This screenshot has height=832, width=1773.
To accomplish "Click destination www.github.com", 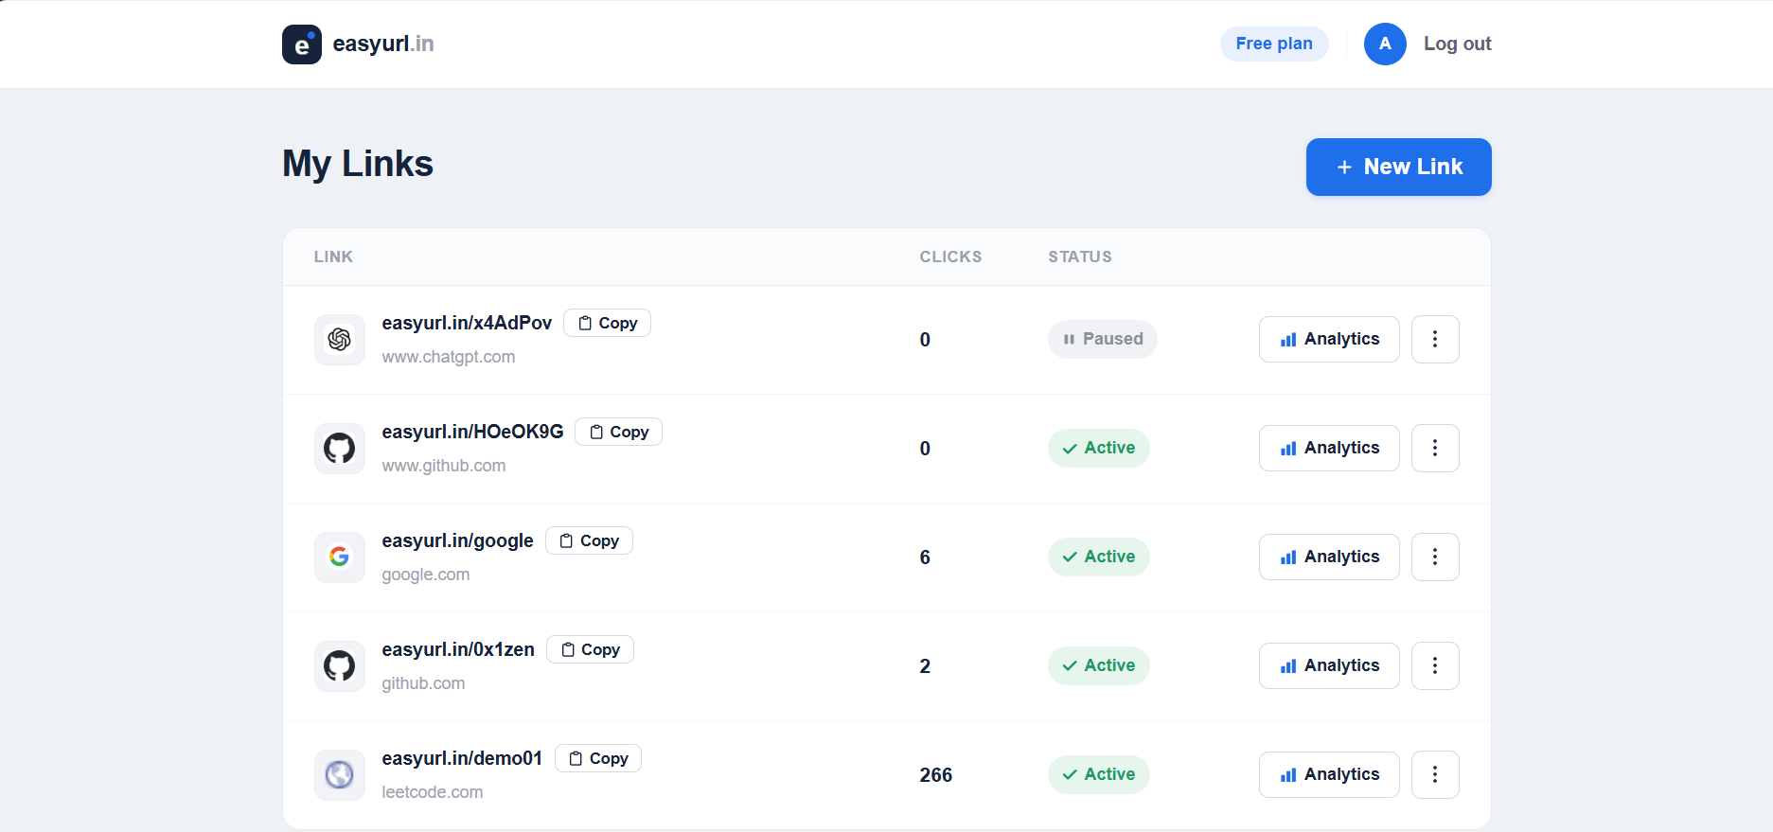I will click(444, 466).
